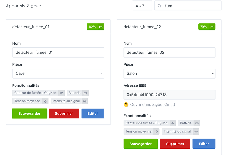Click the Adresse IEEE field 0x54ef441000e24718
The height and width of the screenshot is (157, 225).
click(x=169, y=95)
